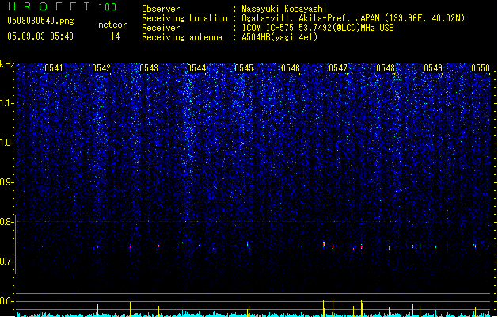The image size is (498, 317).
Task: Click the meteor count value 14
Action: 116,36
